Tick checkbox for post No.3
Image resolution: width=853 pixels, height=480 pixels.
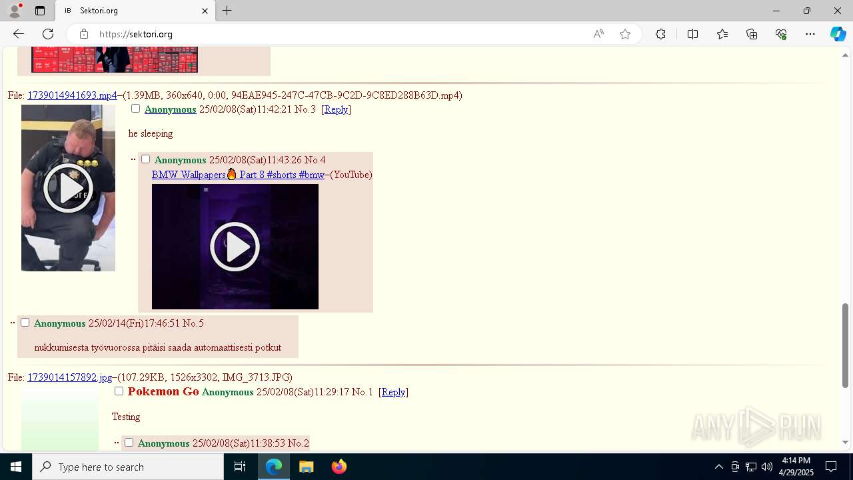click(x=135, y=109)
